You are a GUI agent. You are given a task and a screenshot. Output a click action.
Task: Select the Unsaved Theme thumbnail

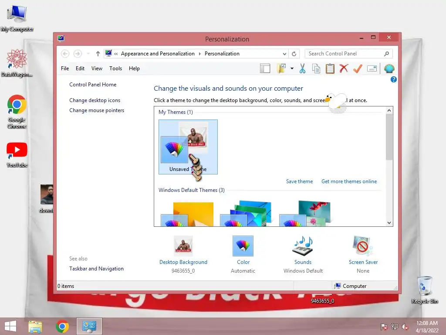point(188,147)
